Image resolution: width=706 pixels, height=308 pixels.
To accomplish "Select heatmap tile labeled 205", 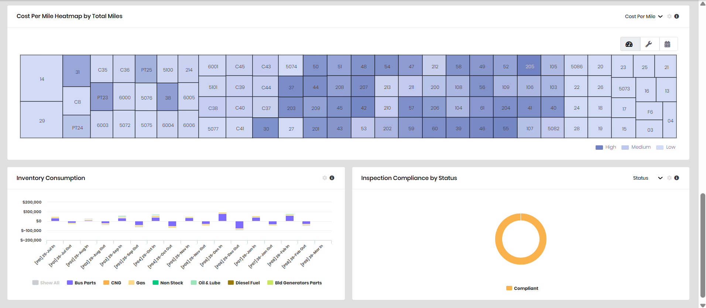I will [x=529, y=66].
